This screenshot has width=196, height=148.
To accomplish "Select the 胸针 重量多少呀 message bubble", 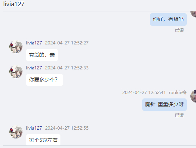I will 164,105.
